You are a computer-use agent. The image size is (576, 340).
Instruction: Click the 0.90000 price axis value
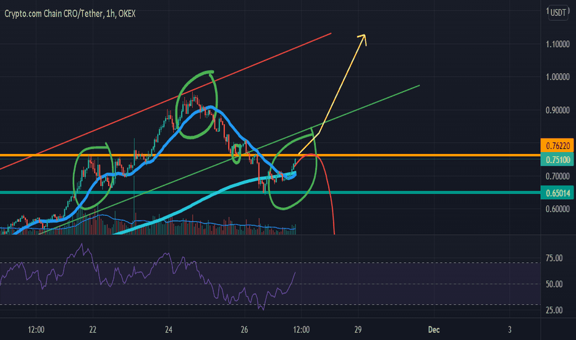coord(557,110)
